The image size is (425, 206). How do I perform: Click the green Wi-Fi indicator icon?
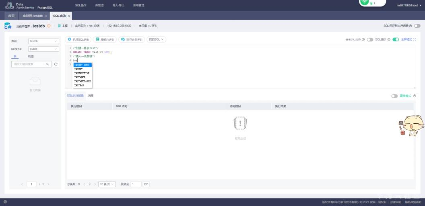coord(365,2)
